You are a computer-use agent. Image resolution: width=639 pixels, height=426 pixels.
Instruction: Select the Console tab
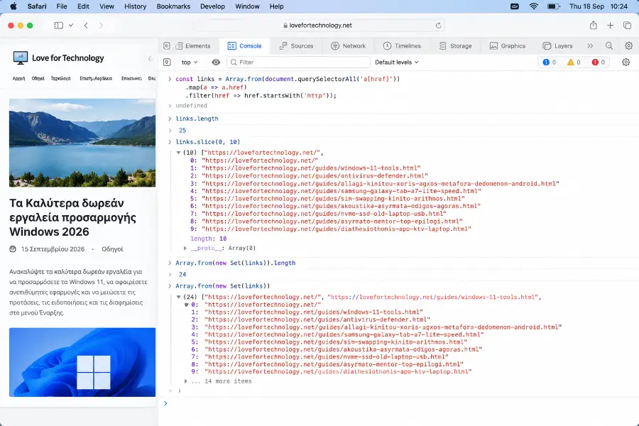[244, 46]
